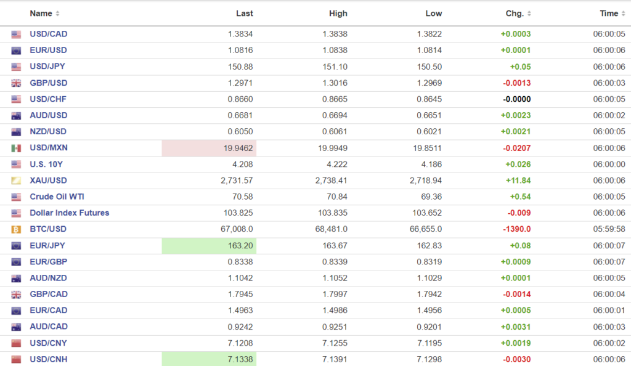631x366 pixels.
Task: Click the Bitcoin icon beside BTC/USD
Action: tap(16, 229)
